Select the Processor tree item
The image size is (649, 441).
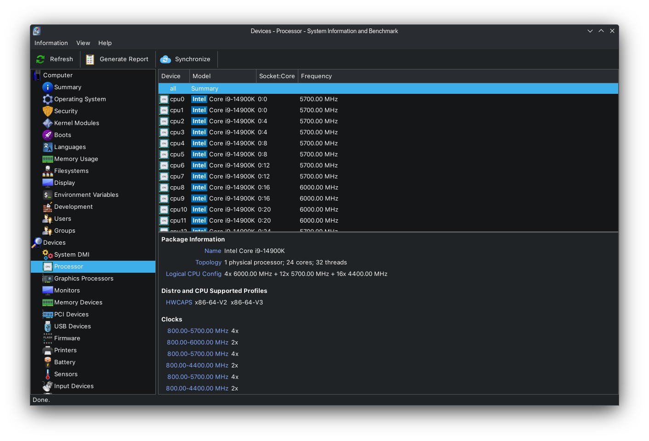tap(93, 267)
